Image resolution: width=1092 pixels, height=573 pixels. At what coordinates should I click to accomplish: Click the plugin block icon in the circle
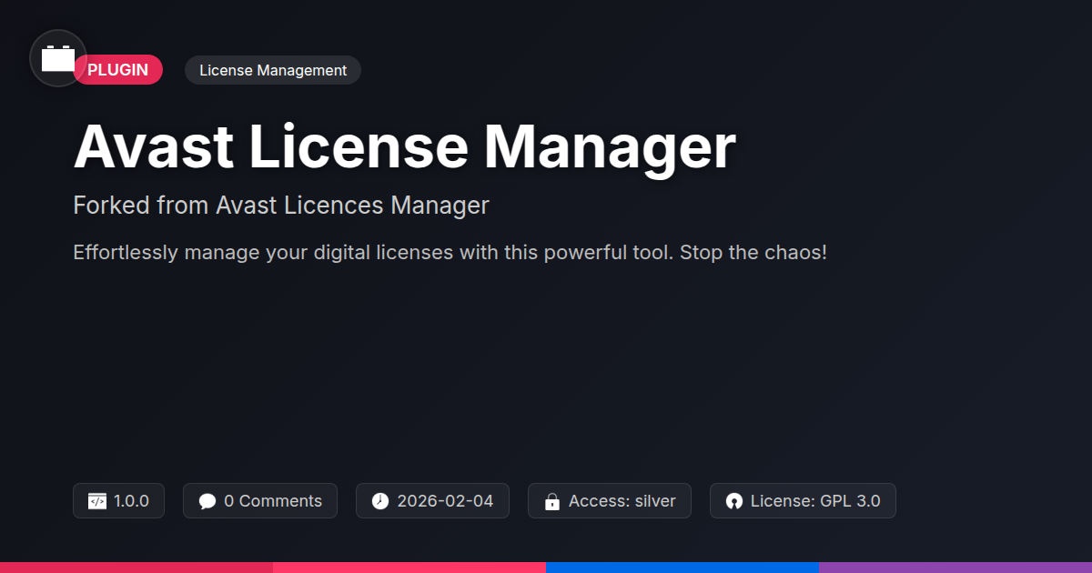tap(58, 58)
